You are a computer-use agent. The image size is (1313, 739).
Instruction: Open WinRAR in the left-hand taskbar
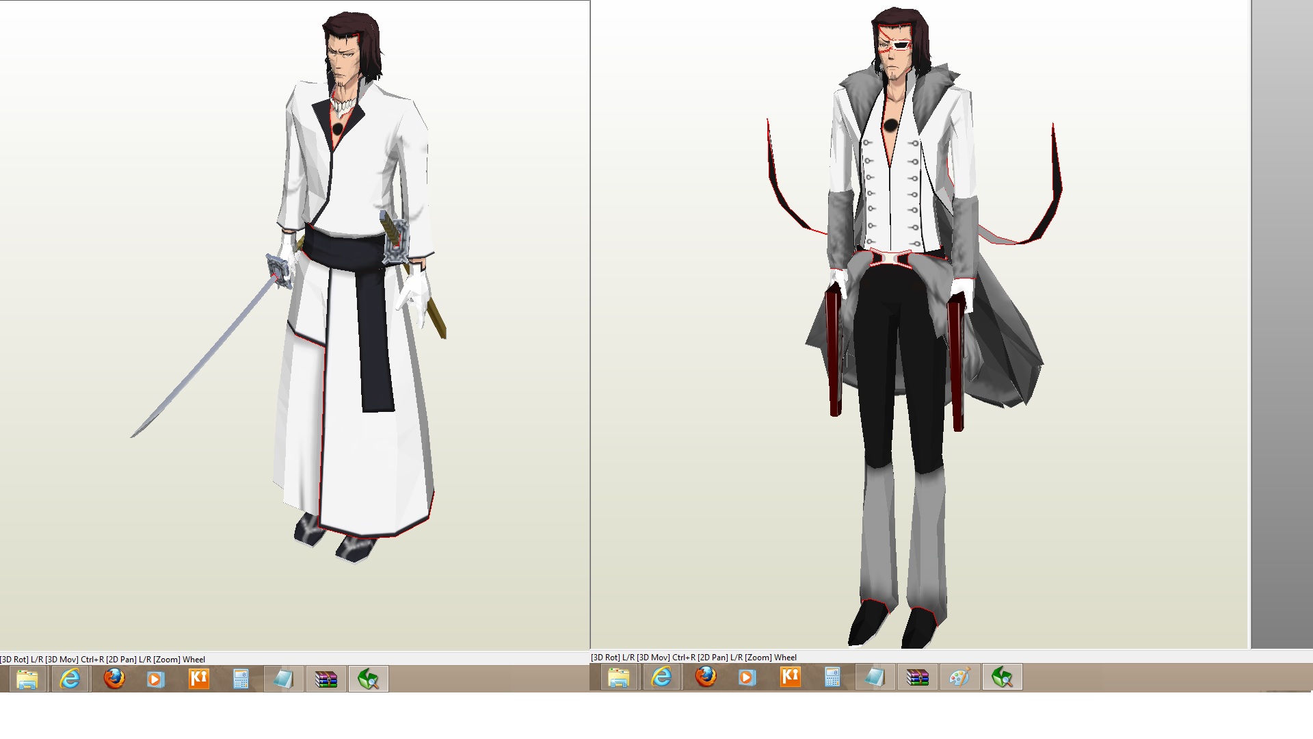click(326, 679)
